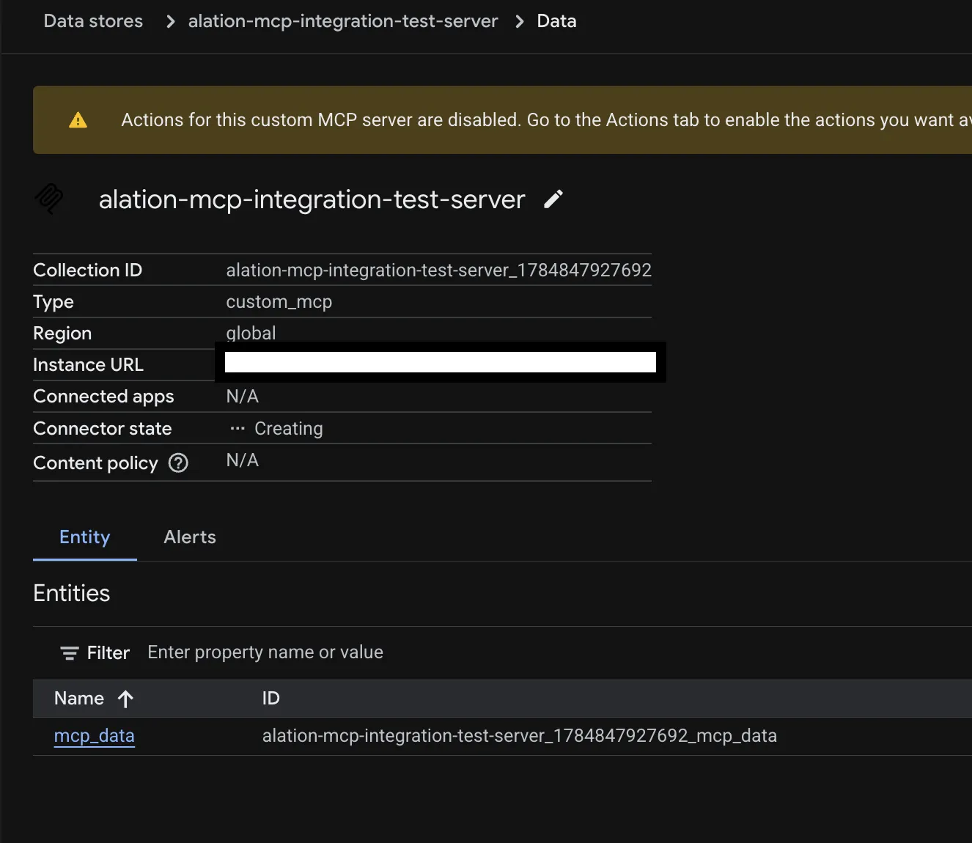
Task: Click the Type label
Action: (54, 302)
